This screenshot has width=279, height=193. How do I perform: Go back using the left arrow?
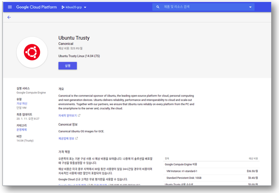9,17
